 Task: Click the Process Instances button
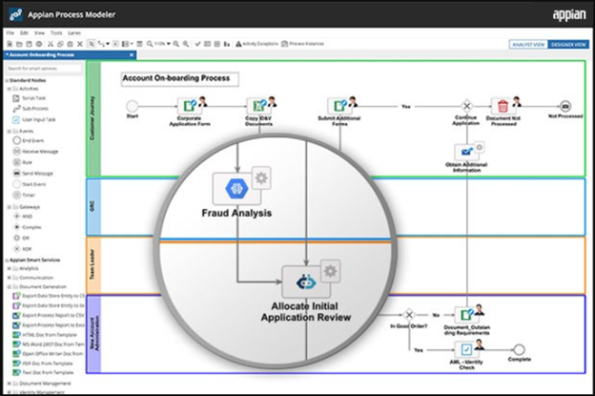[303, 44]
